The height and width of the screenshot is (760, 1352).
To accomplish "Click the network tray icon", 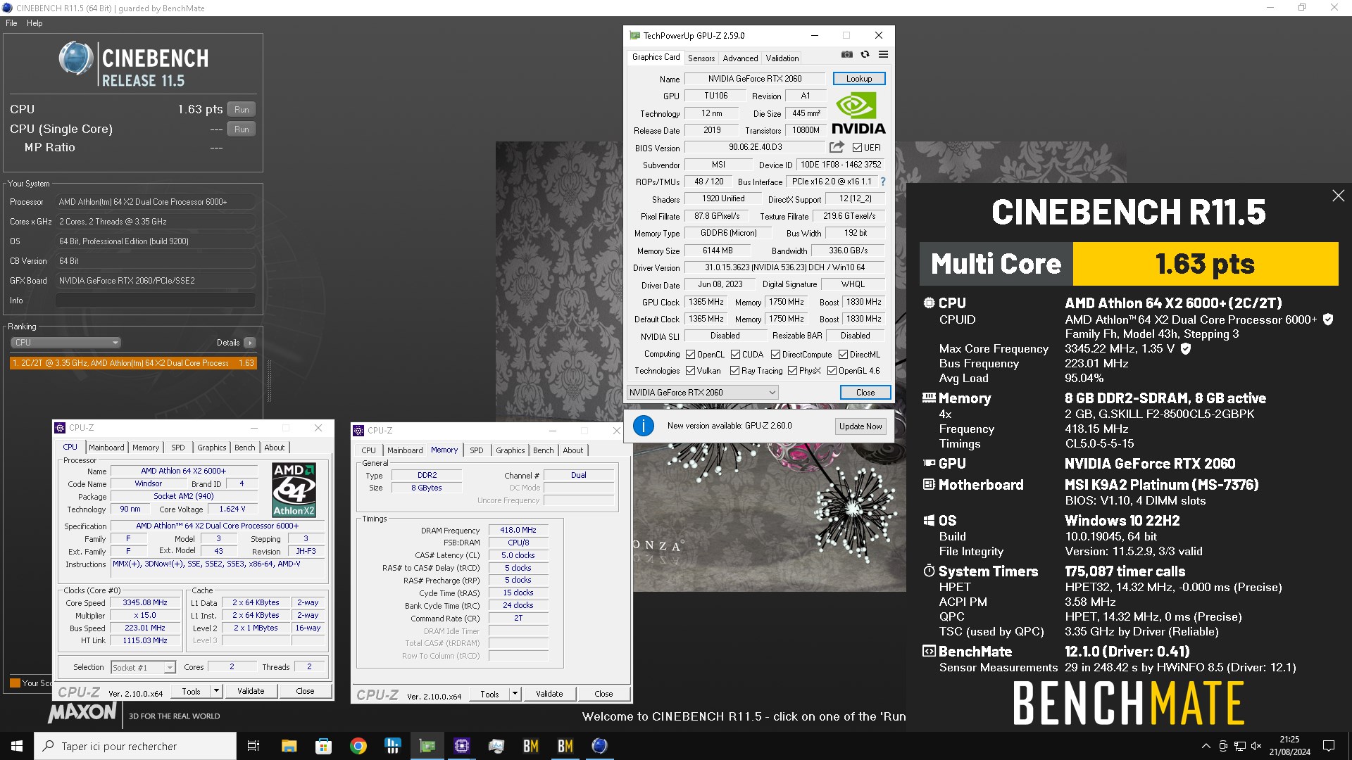I will tap(1239, 746).
